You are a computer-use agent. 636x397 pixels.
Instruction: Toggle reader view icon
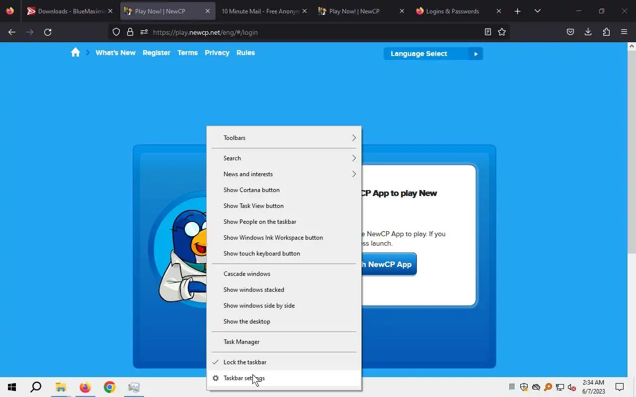[x=488, y=32]
